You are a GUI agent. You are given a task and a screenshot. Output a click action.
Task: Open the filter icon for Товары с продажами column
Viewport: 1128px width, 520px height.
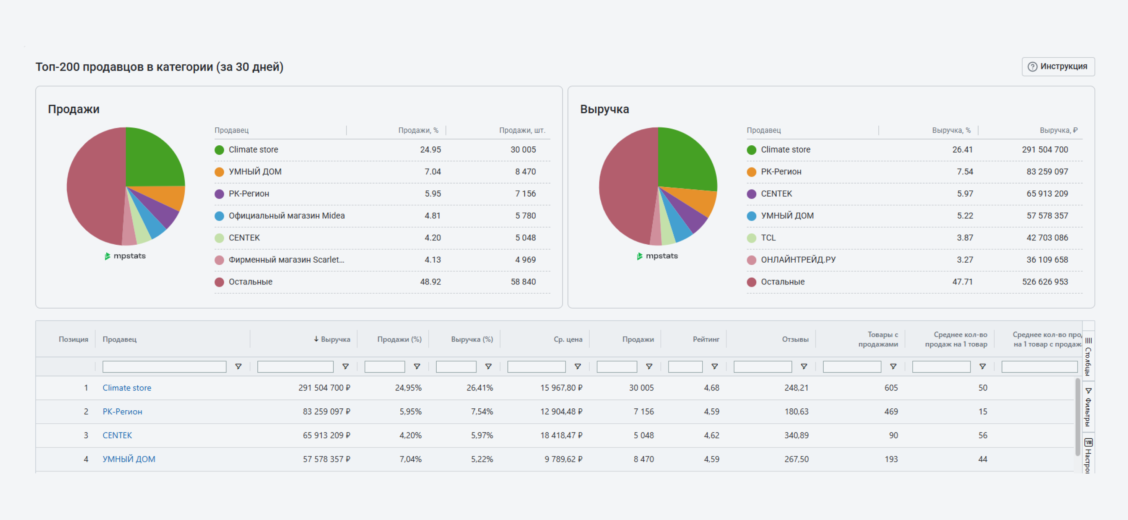(x=893, y=366)
